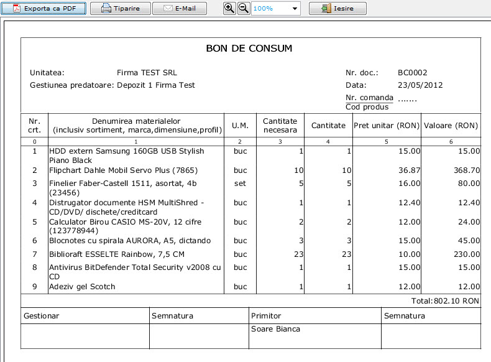Click Firma TEST SRL unit name

click(147, 73)
